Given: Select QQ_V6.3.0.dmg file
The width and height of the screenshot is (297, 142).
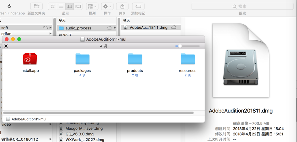Looking at the screenshot, I should [87, 134].
